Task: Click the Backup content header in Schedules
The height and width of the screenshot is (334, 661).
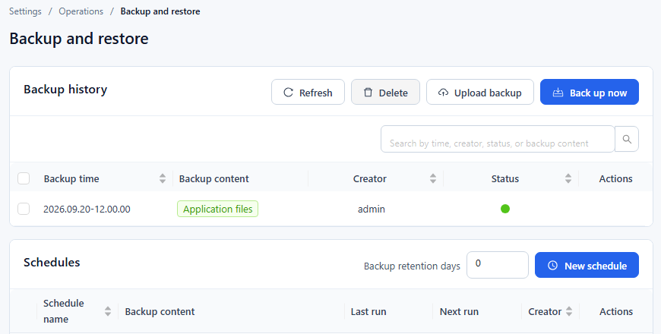Action: pos(160,312)
